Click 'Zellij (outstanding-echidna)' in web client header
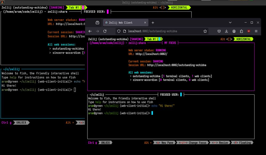The width and height of the screenshot is (266, 155). click(x=108, y=39)
